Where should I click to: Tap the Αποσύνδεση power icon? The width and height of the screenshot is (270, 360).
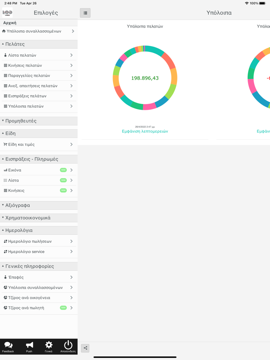pos(68,347)
